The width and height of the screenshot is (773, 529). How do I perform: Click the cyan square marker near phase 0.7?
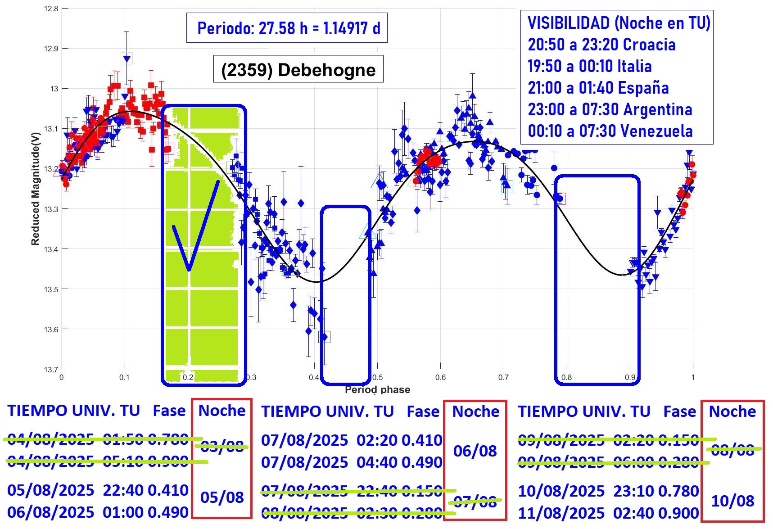tap(507, 186)
